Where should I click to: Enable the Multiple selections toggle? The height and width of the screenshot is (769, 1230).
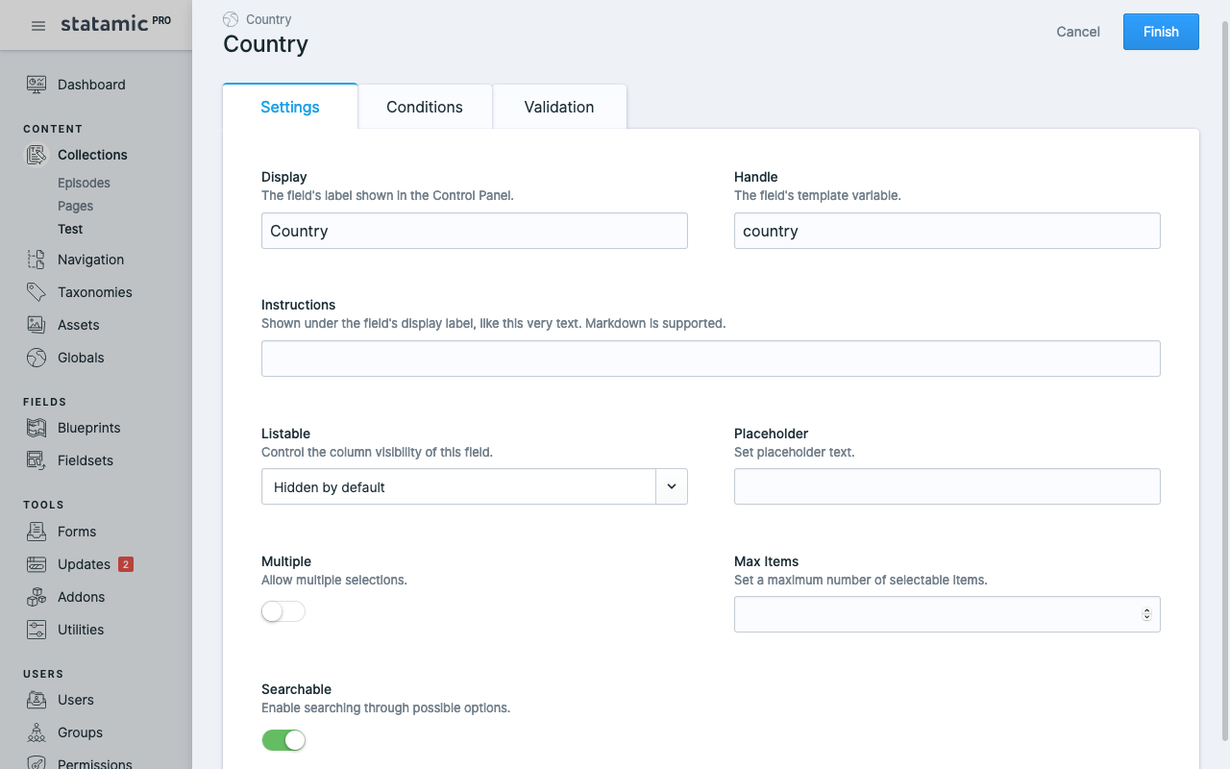[x=283, y=612]
